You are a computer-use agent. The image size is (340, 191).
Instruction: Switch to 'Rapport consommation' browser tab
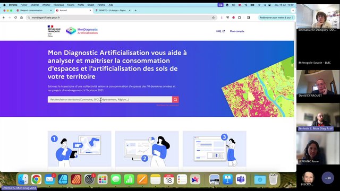pos(32,11)
